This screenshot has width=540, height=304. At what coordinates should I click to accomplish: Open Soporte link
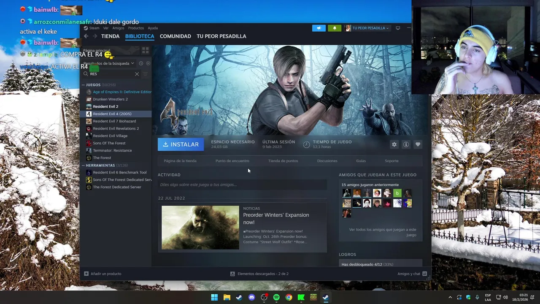391,161
